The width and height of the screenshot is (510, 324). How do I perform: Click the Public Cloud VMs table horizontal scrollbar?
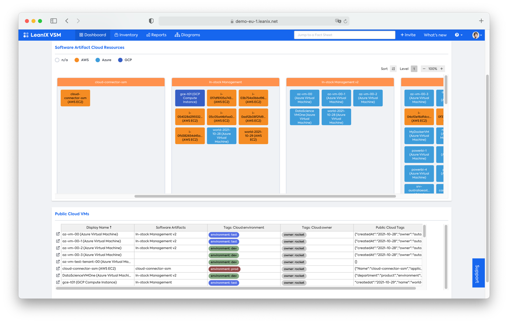[236, 289]
